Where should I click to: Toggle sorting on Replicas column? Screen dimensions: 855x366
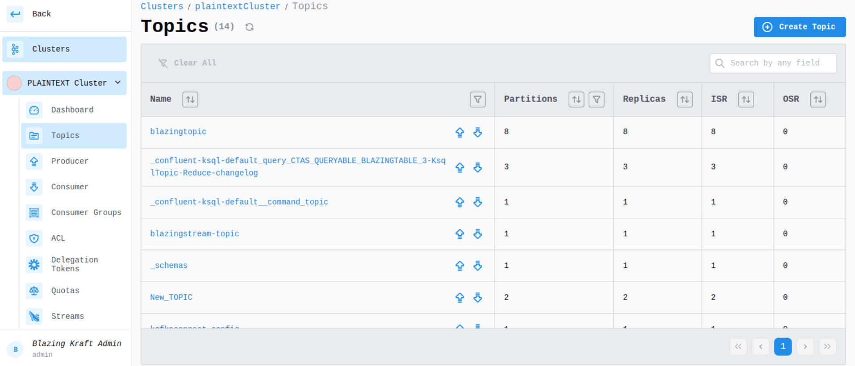point(684,100)
